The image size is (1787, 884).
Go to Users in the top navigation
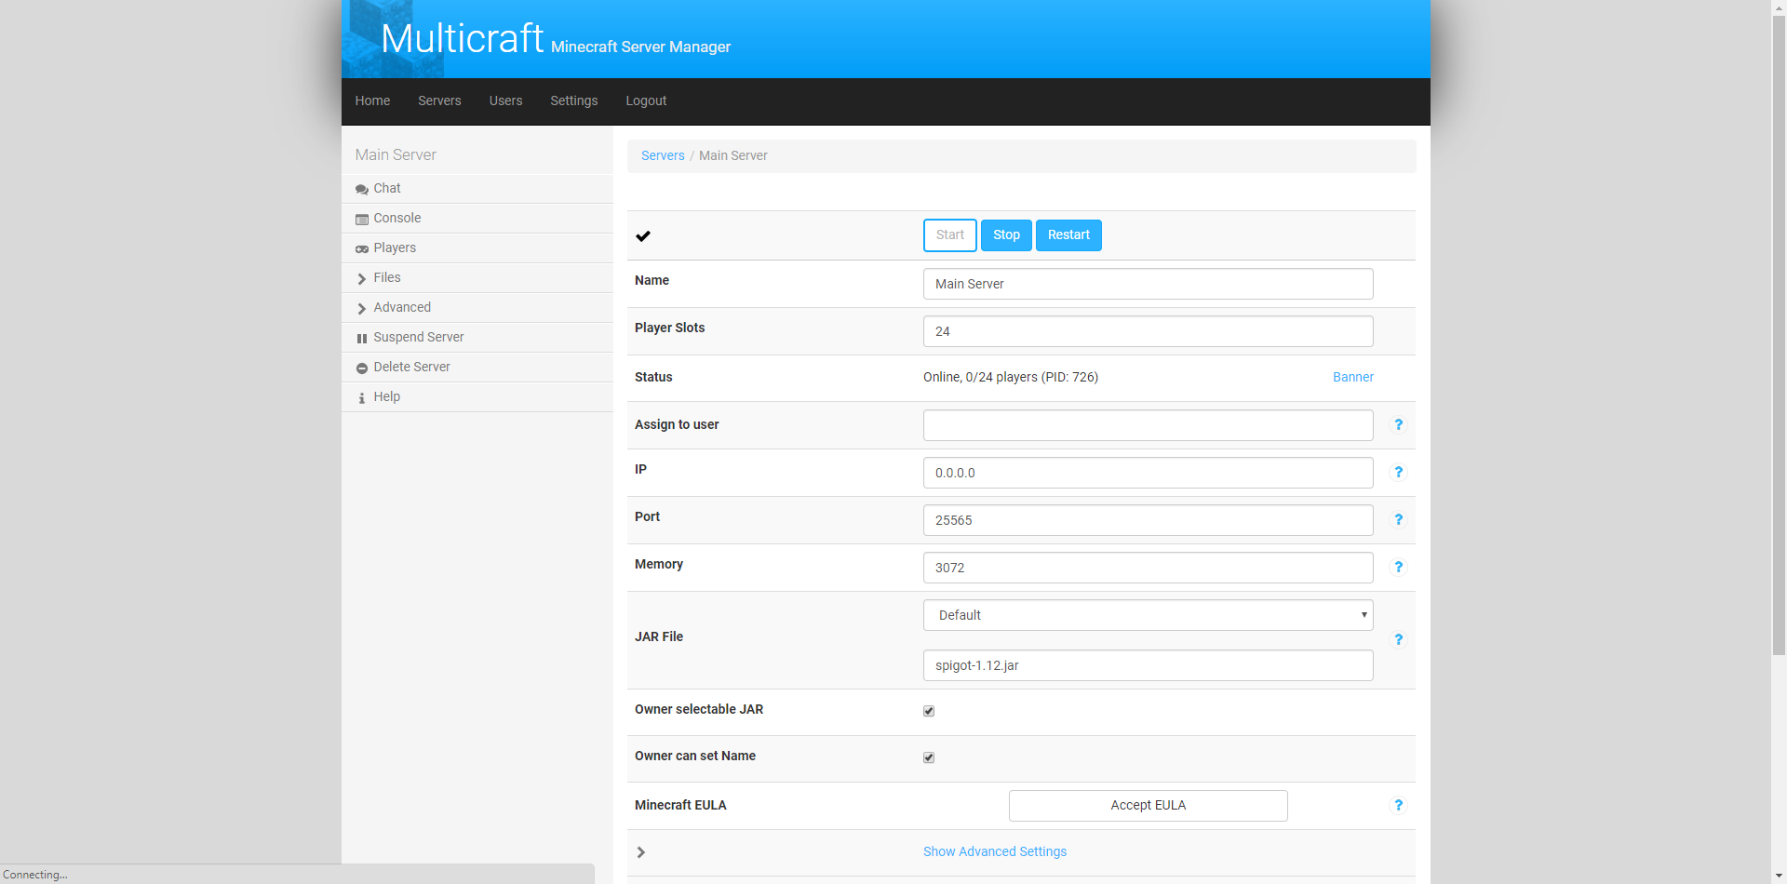pyautogui.click(x=505, y=100)
